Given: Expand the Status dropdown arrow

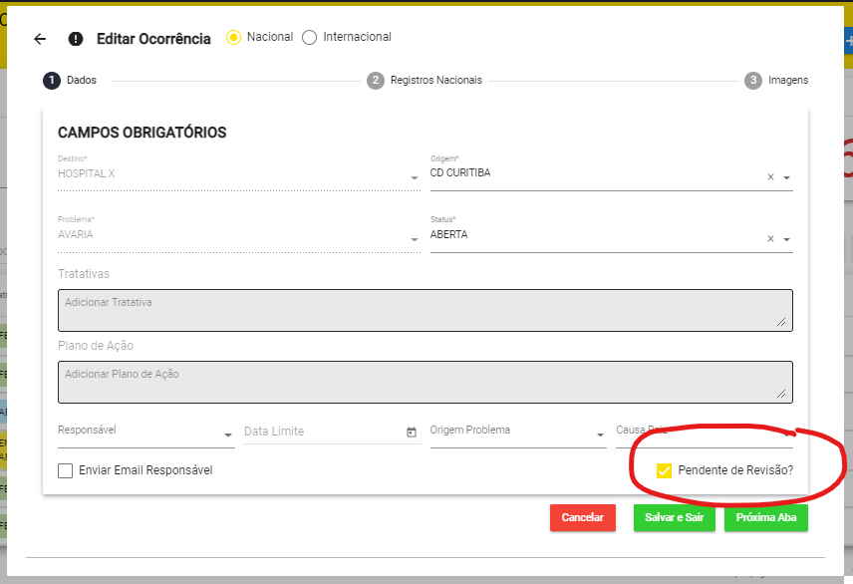Looking at the screenshot, I should point(786,240).
